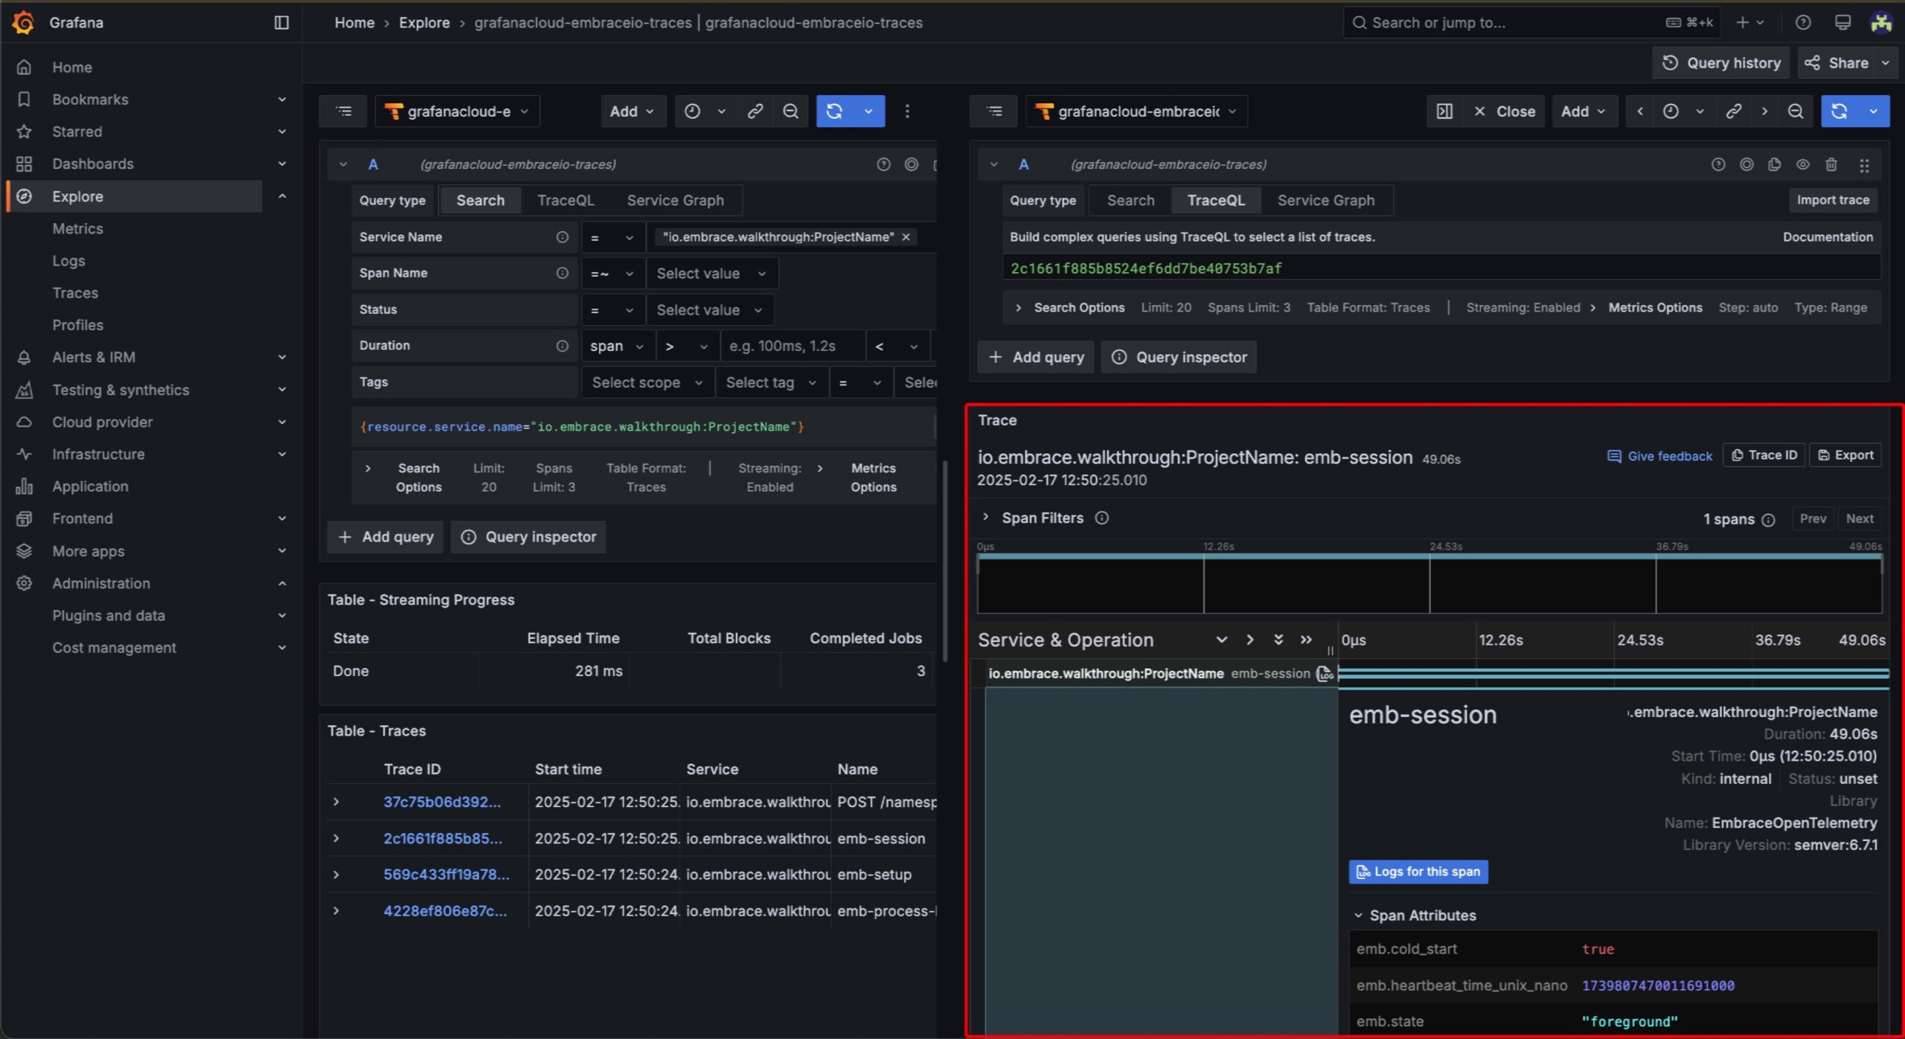This screenshot has width=1905, height=1039.
Task: Click Logs for this span button
Action: coord(1418,872)
